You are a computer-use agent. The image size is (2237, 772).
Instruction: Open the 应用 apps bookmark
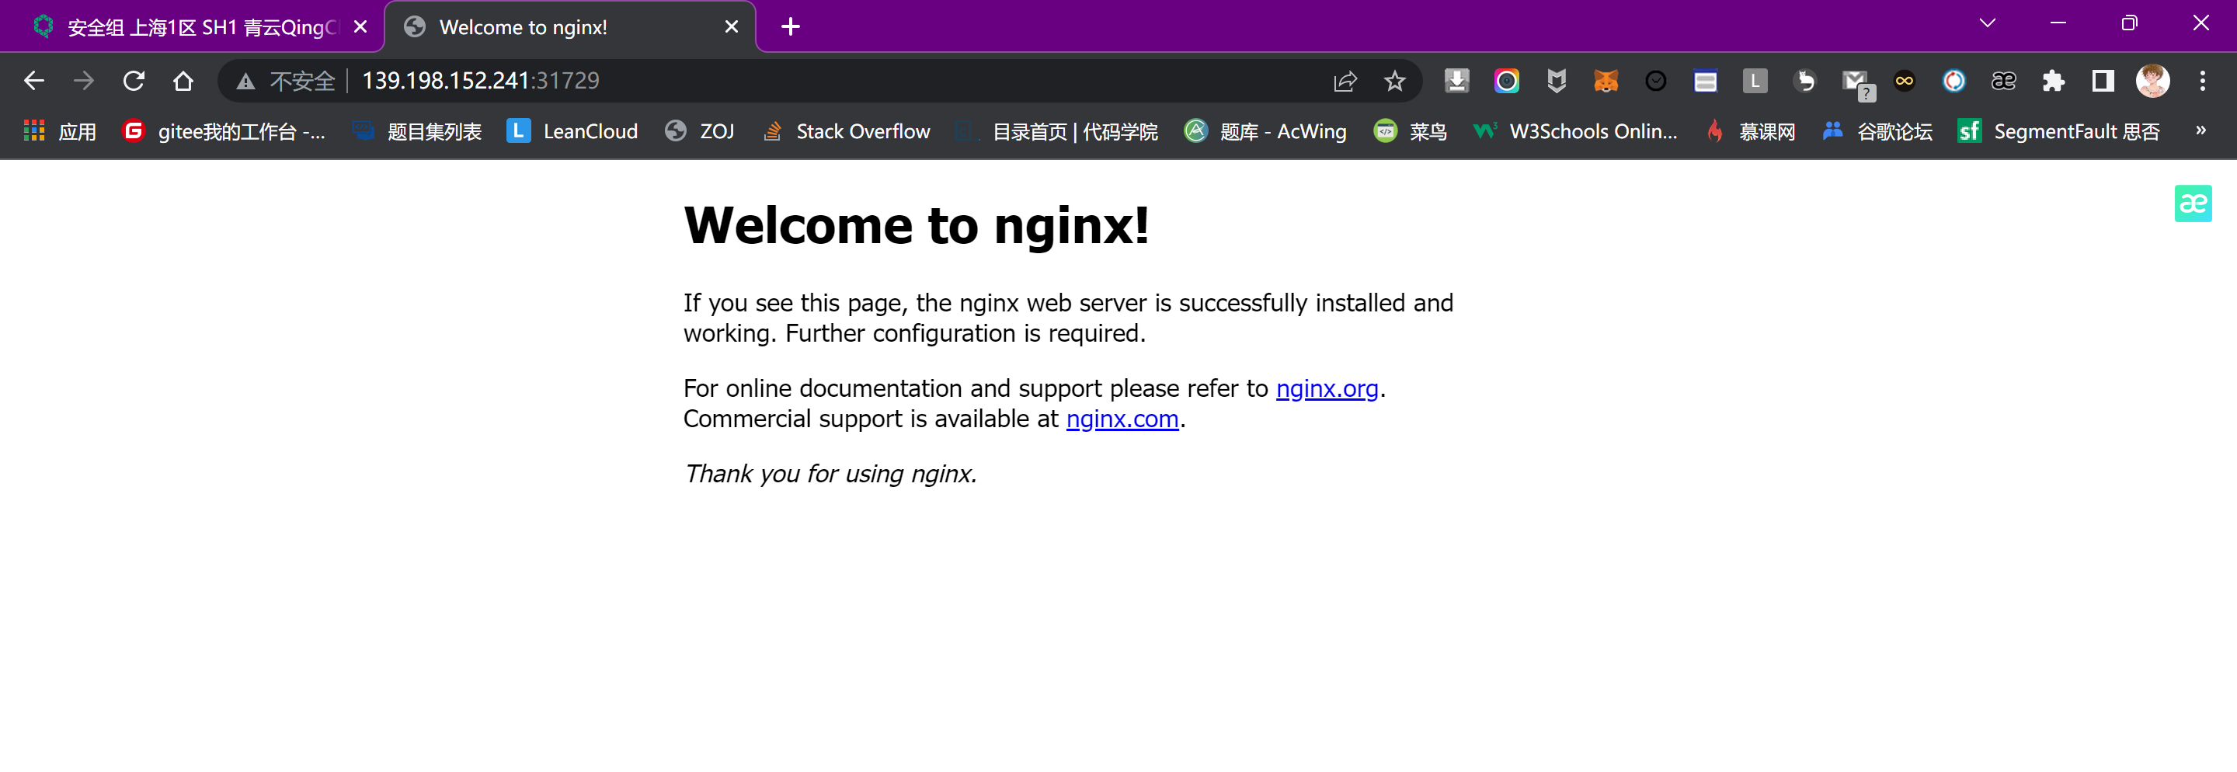(60, 131)
